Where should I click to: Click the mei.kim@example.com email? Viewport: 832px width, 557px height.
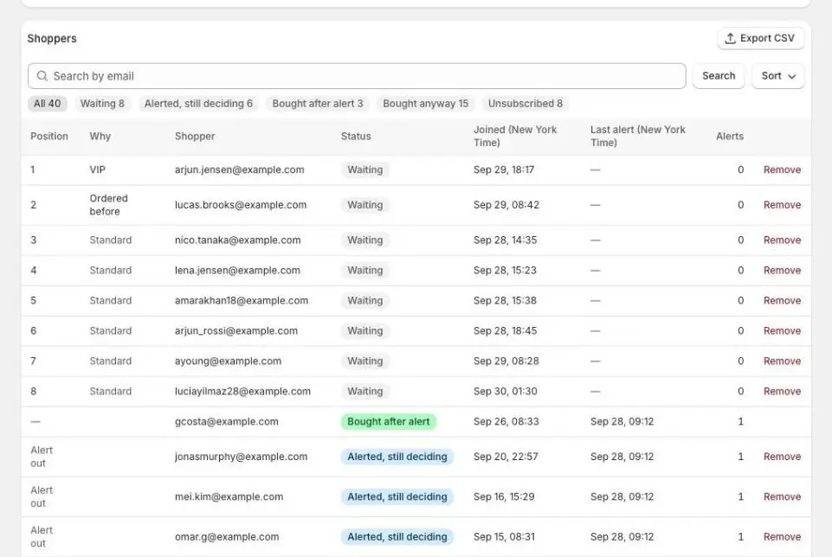point(229,496)
